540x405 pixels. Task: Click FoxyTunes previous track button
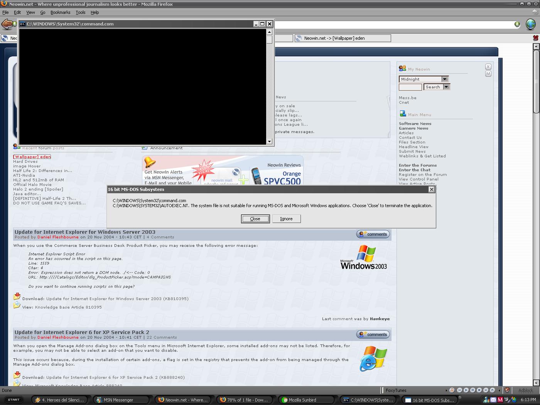coord(459,390)
